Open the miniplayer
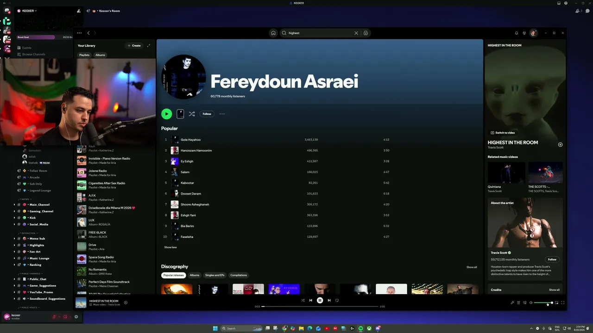Viewport: 593px width, 333px height. (557, 303)
